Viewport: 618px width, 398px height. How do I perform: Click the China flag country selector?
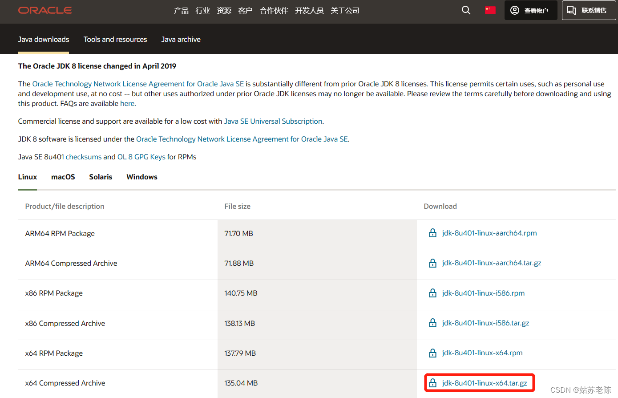click(x=490, y=10)
